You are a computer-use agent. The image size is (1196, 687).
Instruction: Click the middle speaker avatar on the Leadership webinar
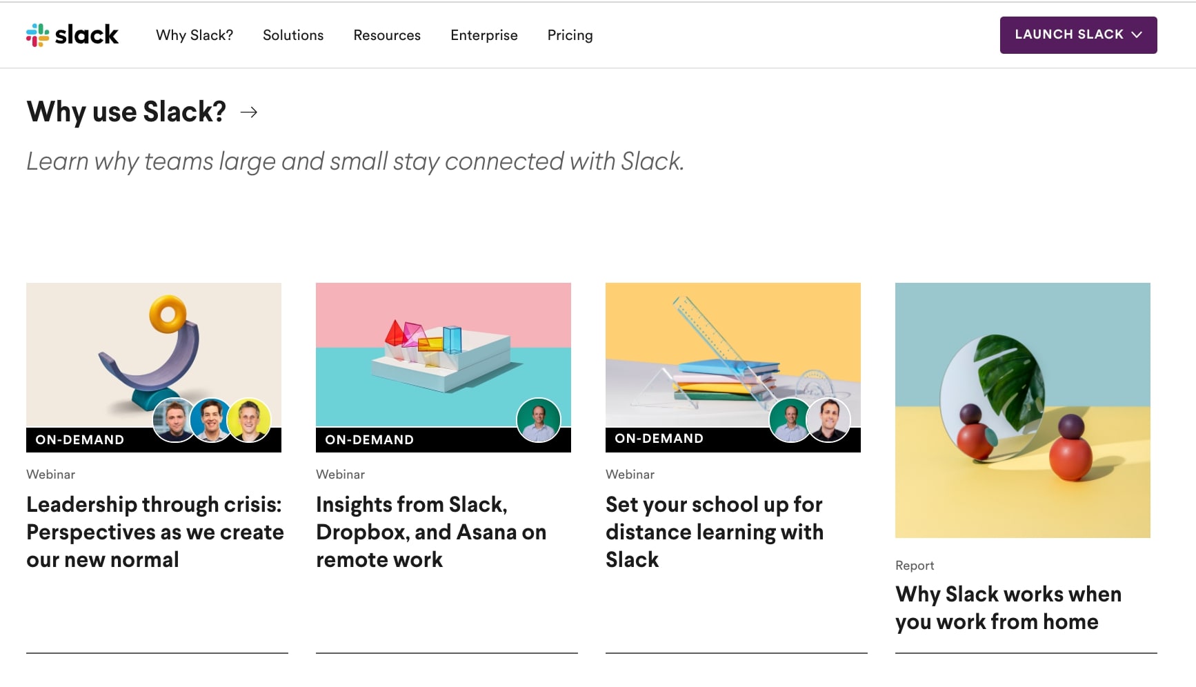point(210,419)
